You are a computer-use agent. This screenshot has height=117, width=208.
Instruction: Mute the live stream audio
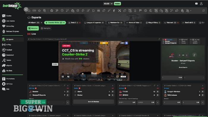tap(68, 76)
